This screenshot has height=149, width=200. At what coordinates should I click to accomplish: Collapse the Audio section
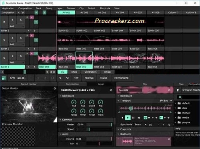60,134
